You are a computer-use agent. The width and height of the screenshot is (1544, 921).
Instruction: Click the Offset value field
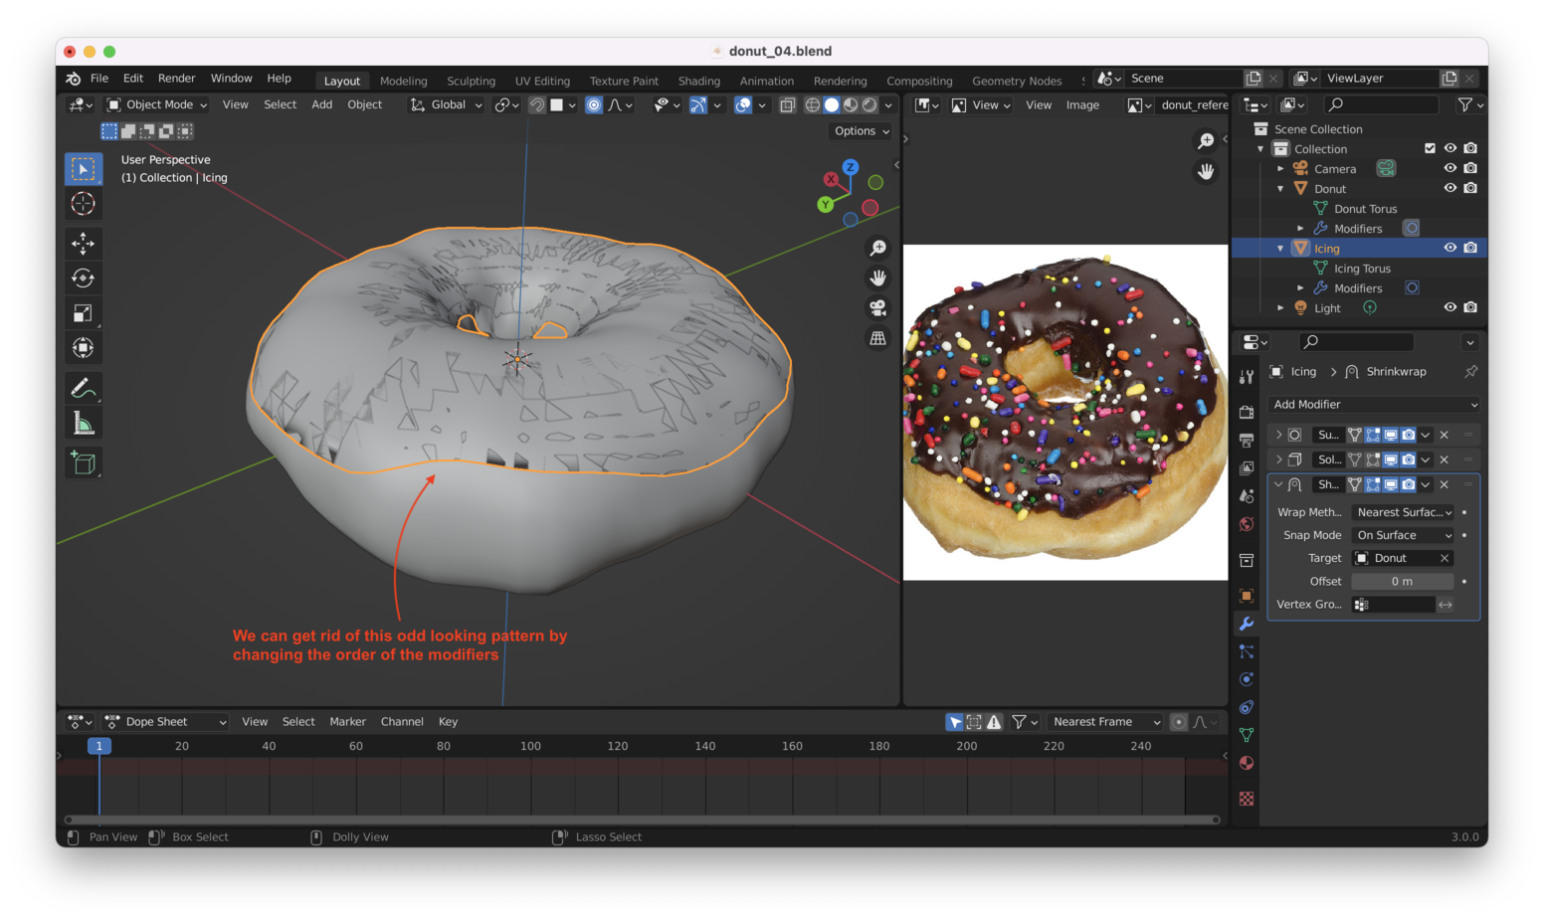1401,581
